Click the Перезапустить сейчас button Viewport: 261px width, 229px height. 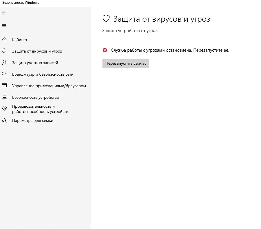pos(126,63)
